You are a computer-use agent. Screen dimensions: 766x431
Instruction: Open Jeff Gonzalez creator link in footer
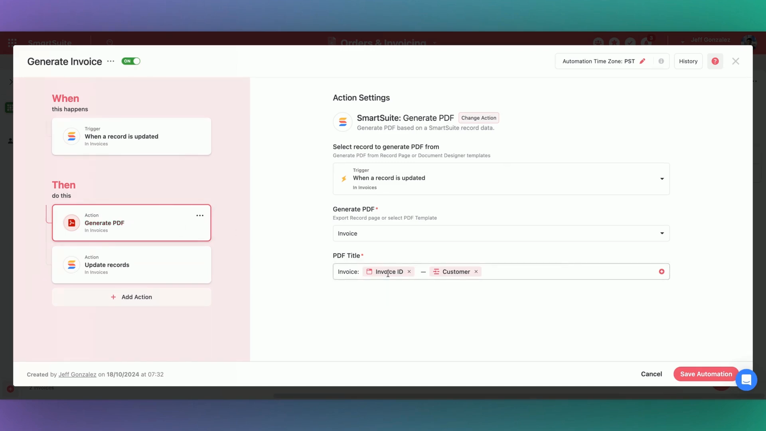pos(77,374)
